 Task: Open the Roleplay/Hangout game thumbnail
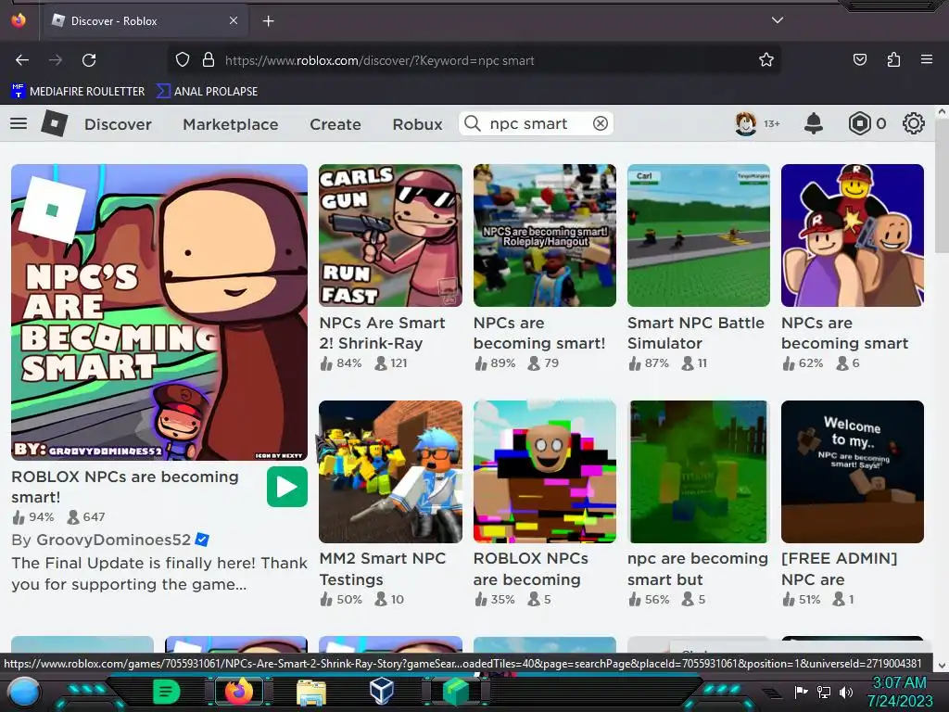pyautogui.click(x=545, y=235)
